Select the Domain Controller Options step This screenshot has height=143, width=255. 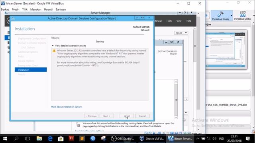(x=32, y=43)
